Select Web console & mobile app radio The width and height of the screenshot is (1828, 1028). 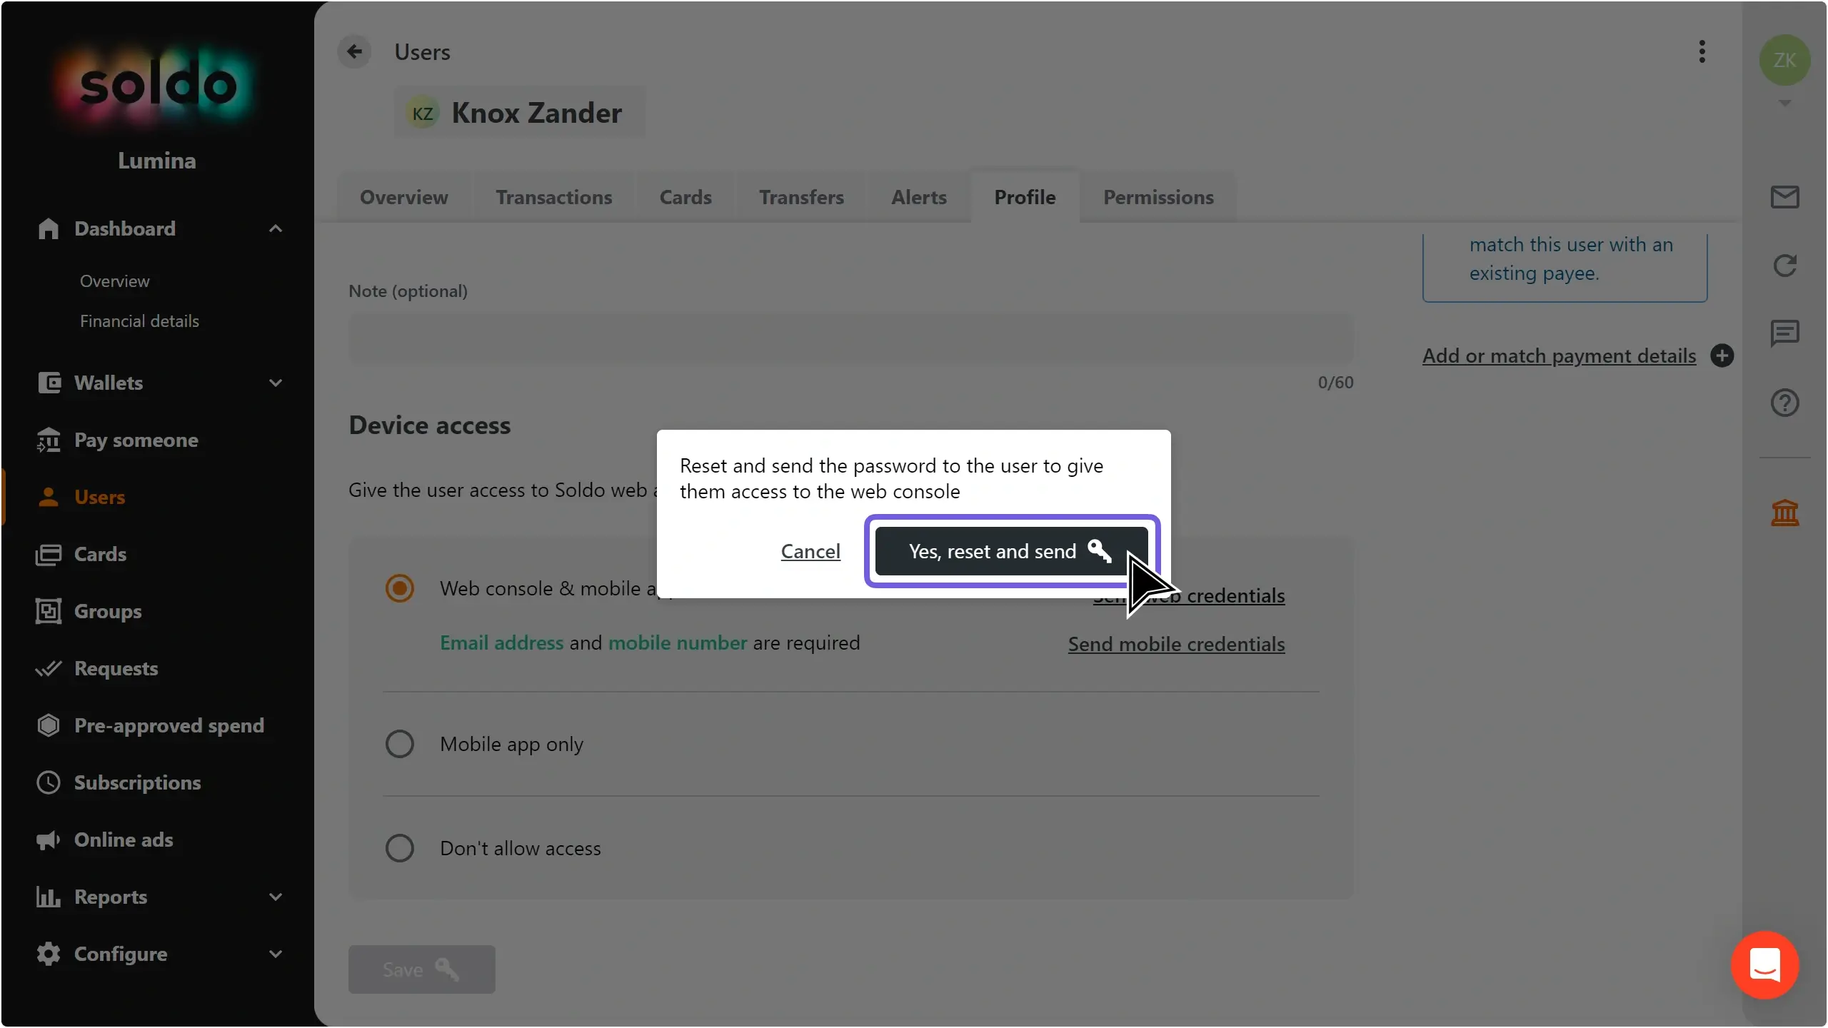coord(400,589)
